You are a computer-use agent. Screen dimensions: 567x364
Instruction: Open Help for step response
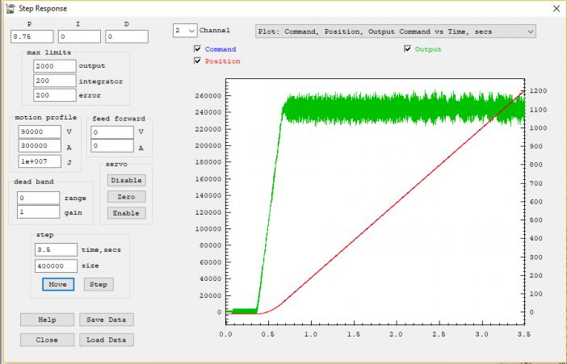pos(47,320)
